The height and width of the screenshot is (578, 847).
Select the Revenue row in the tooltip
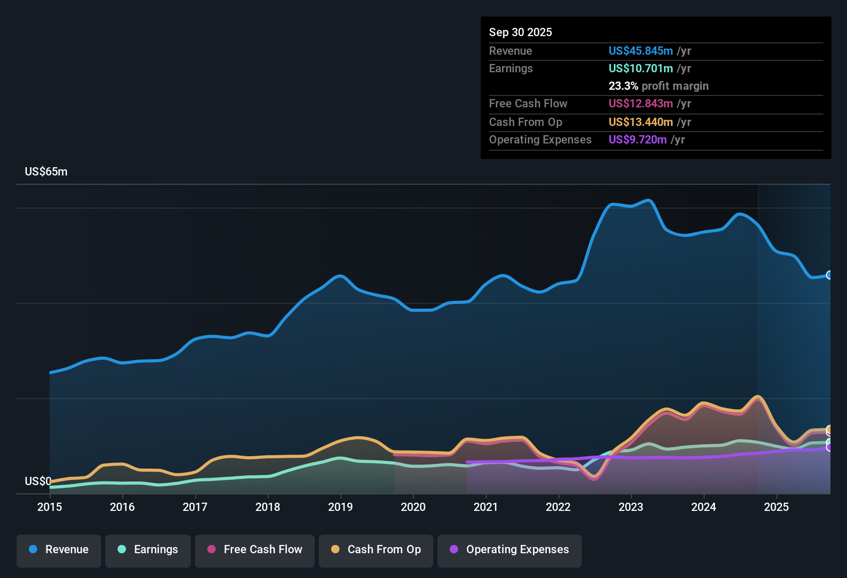655,51
